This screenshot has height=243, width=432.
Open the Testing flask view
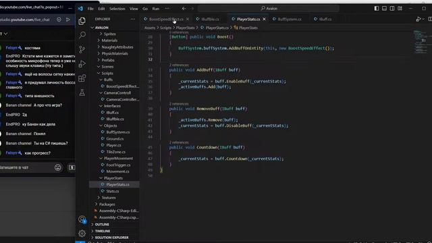(82, 92)
